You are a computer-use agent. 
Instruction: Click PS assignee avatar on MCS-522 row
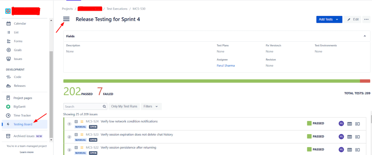[x=341, y=149]
